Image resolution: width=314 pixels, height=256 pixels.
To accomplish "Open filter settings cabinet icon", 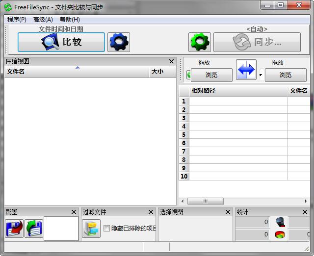I will click(x=91, y=229).
